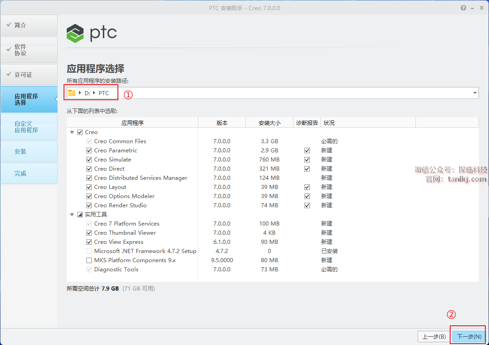
Task: Collapse the 实用工具 tree group
Action: click(72, 215)
